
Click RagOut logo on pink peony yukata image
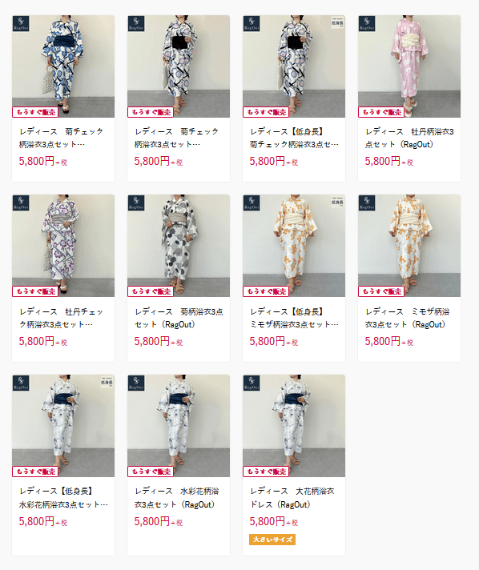[367, 24]
